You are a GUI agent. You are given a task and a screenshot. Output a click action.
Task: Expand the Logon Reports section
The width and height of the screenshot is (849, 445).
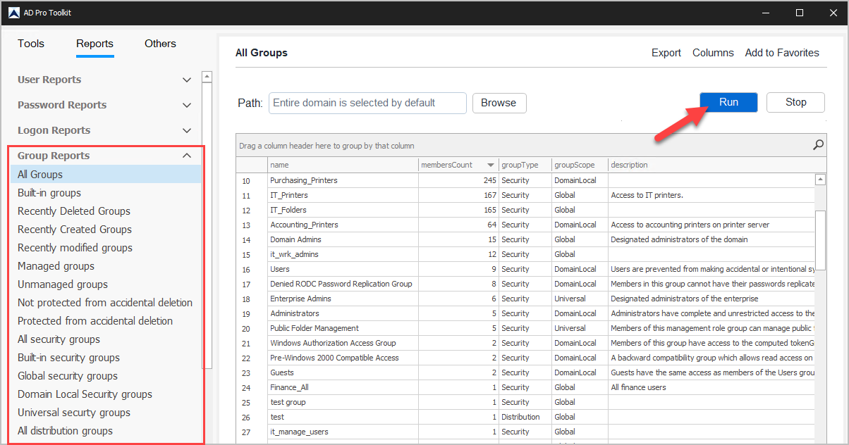click(186, 131)
